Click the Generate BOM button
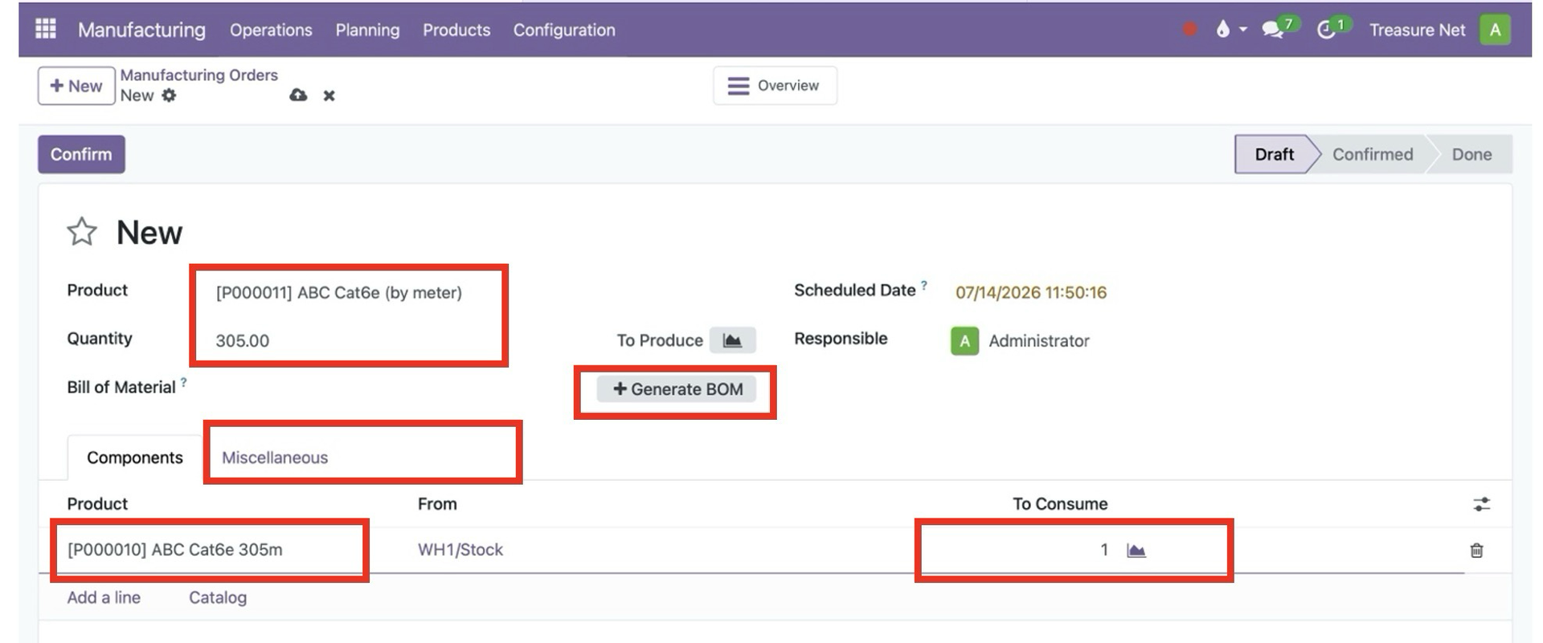Image resolution: width=1543 pixels, height=643 pixels. 677,389
